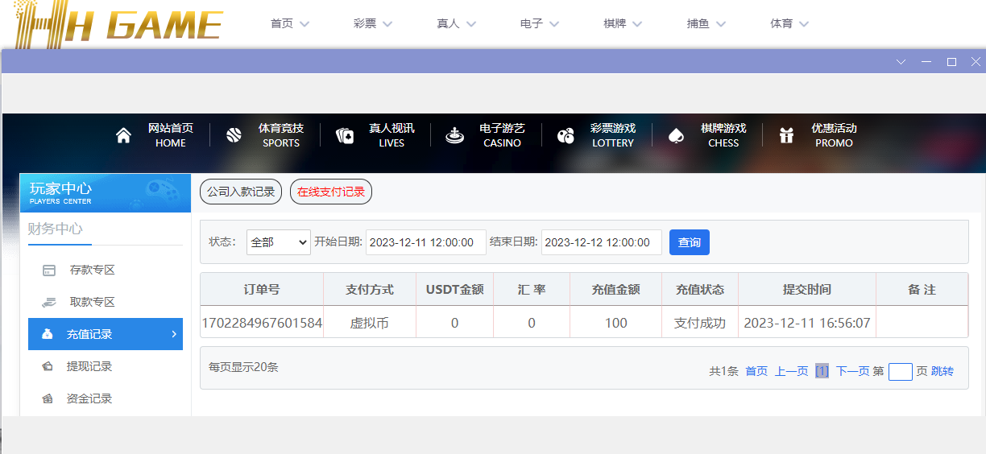Click the 结束日期 end date field
The image size is (986, 454).
click(x=602, y=242)
